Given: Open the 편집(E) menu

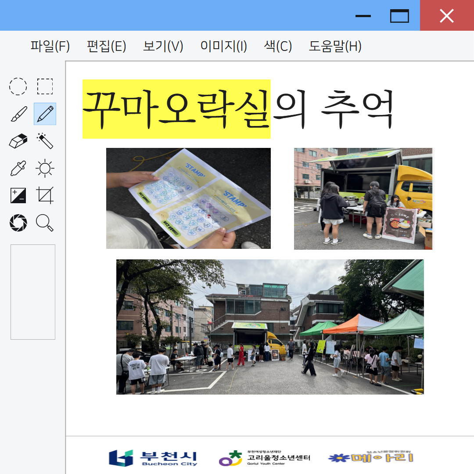Looking at the screenshot, I should click(107, 46).
